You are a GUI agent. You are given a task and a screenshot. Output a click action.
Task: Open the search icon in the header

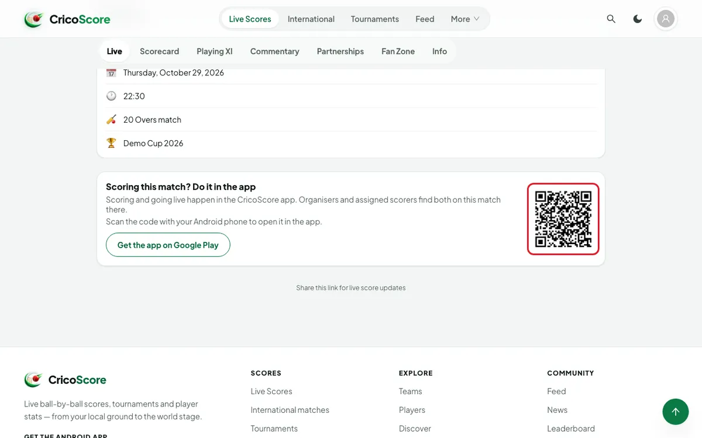611,19
